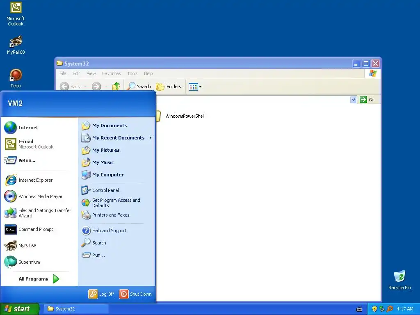420x315 pixels.
Task: Expand My Recent Documents submenu
Action: 117,138
